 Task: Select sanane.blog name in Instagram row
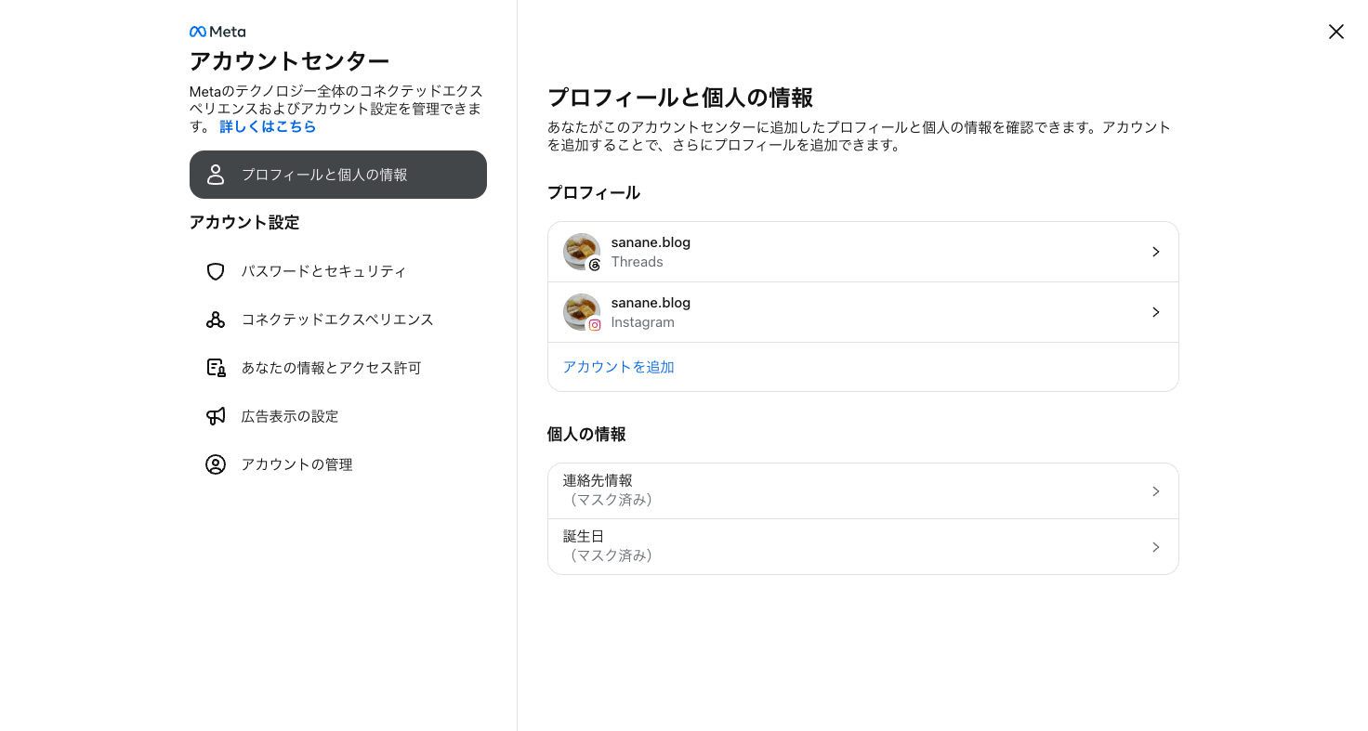651,303
